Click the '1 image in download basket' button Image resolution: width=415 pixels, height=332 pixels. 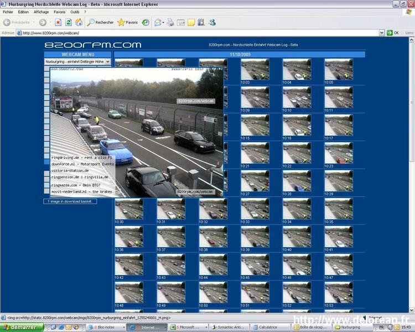coord(70,201)
